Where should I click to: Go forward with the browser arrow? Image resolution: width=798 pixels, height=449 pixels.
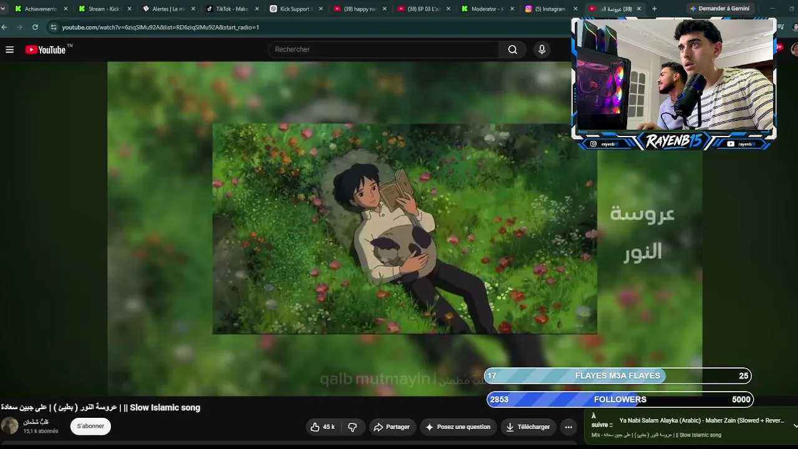coord(19,27)
